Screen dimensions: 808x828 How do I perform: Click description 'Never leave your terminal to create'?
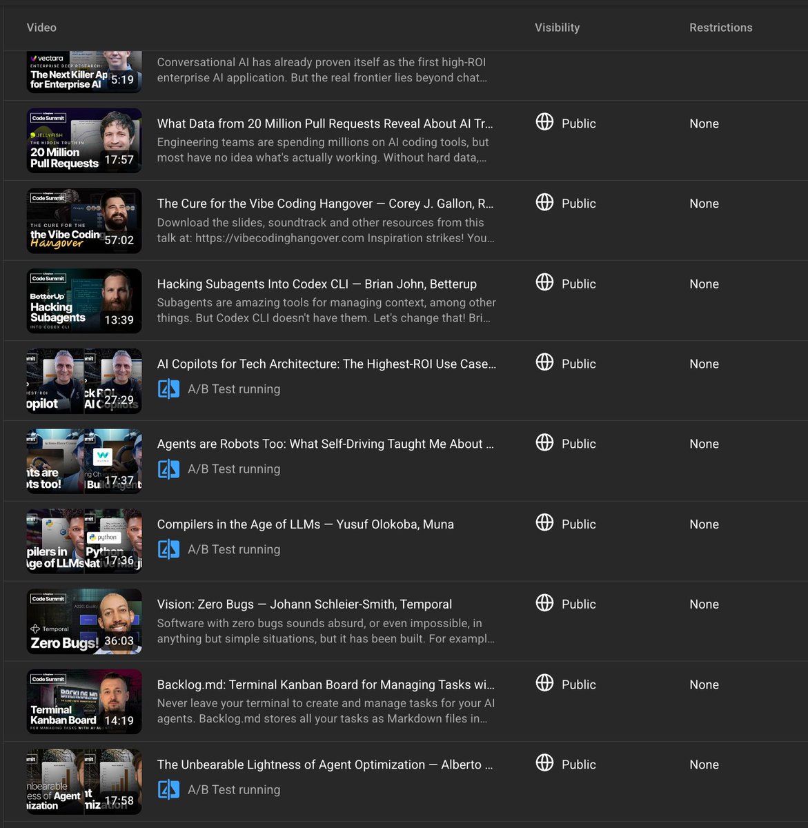326,711
